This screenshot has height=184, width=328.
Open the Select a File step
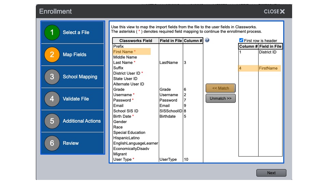[72, 32]
